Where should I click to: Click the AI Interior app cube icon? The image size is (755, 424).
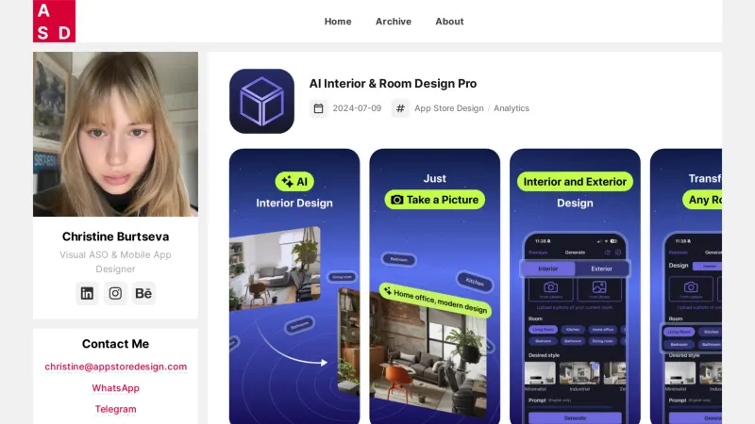261,101
